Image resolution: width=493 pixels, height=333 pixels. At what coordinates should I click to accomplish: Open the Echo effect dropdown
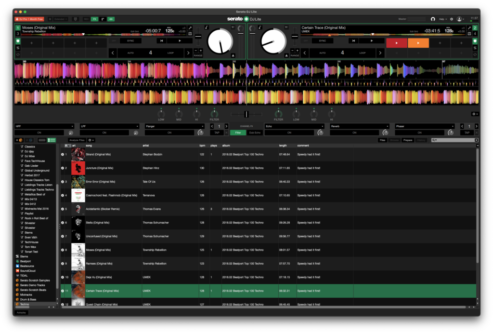[294, 126]
